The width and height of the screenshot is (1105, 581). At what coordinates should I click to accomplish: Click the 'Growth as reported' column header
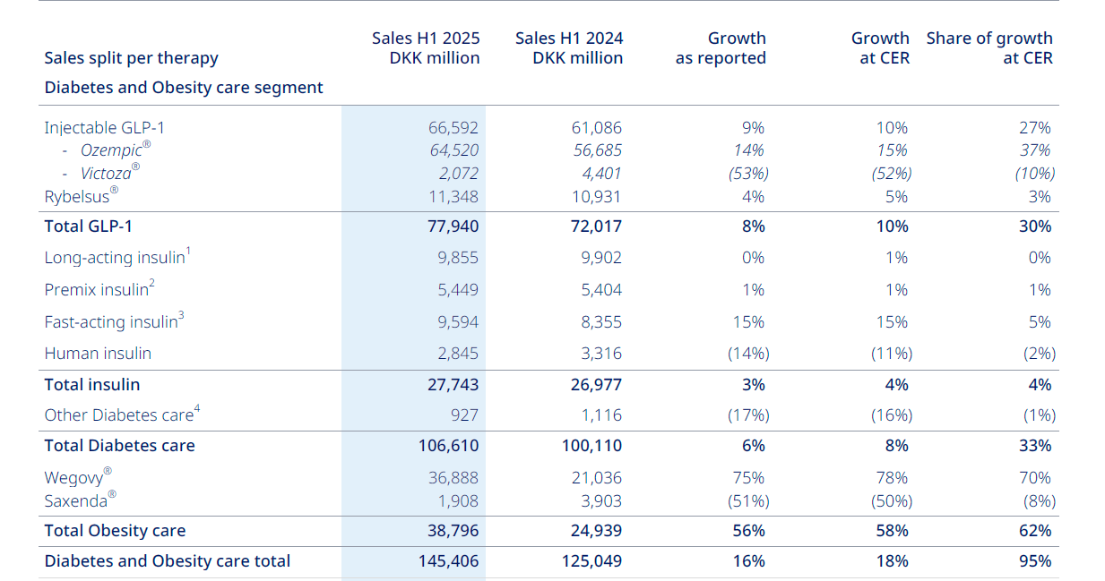pos(721,48)
